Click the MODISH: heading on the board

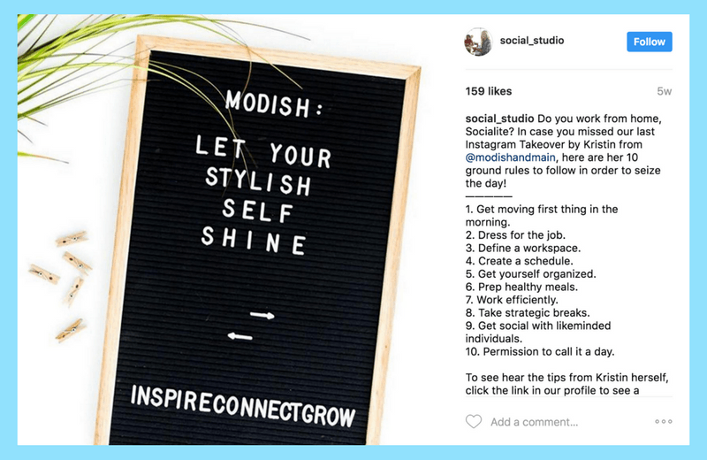click(274, 104)
